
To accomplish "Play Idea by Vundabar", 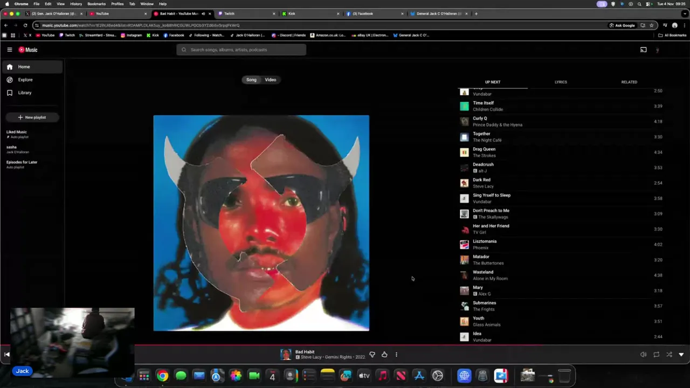I will 561,337.
